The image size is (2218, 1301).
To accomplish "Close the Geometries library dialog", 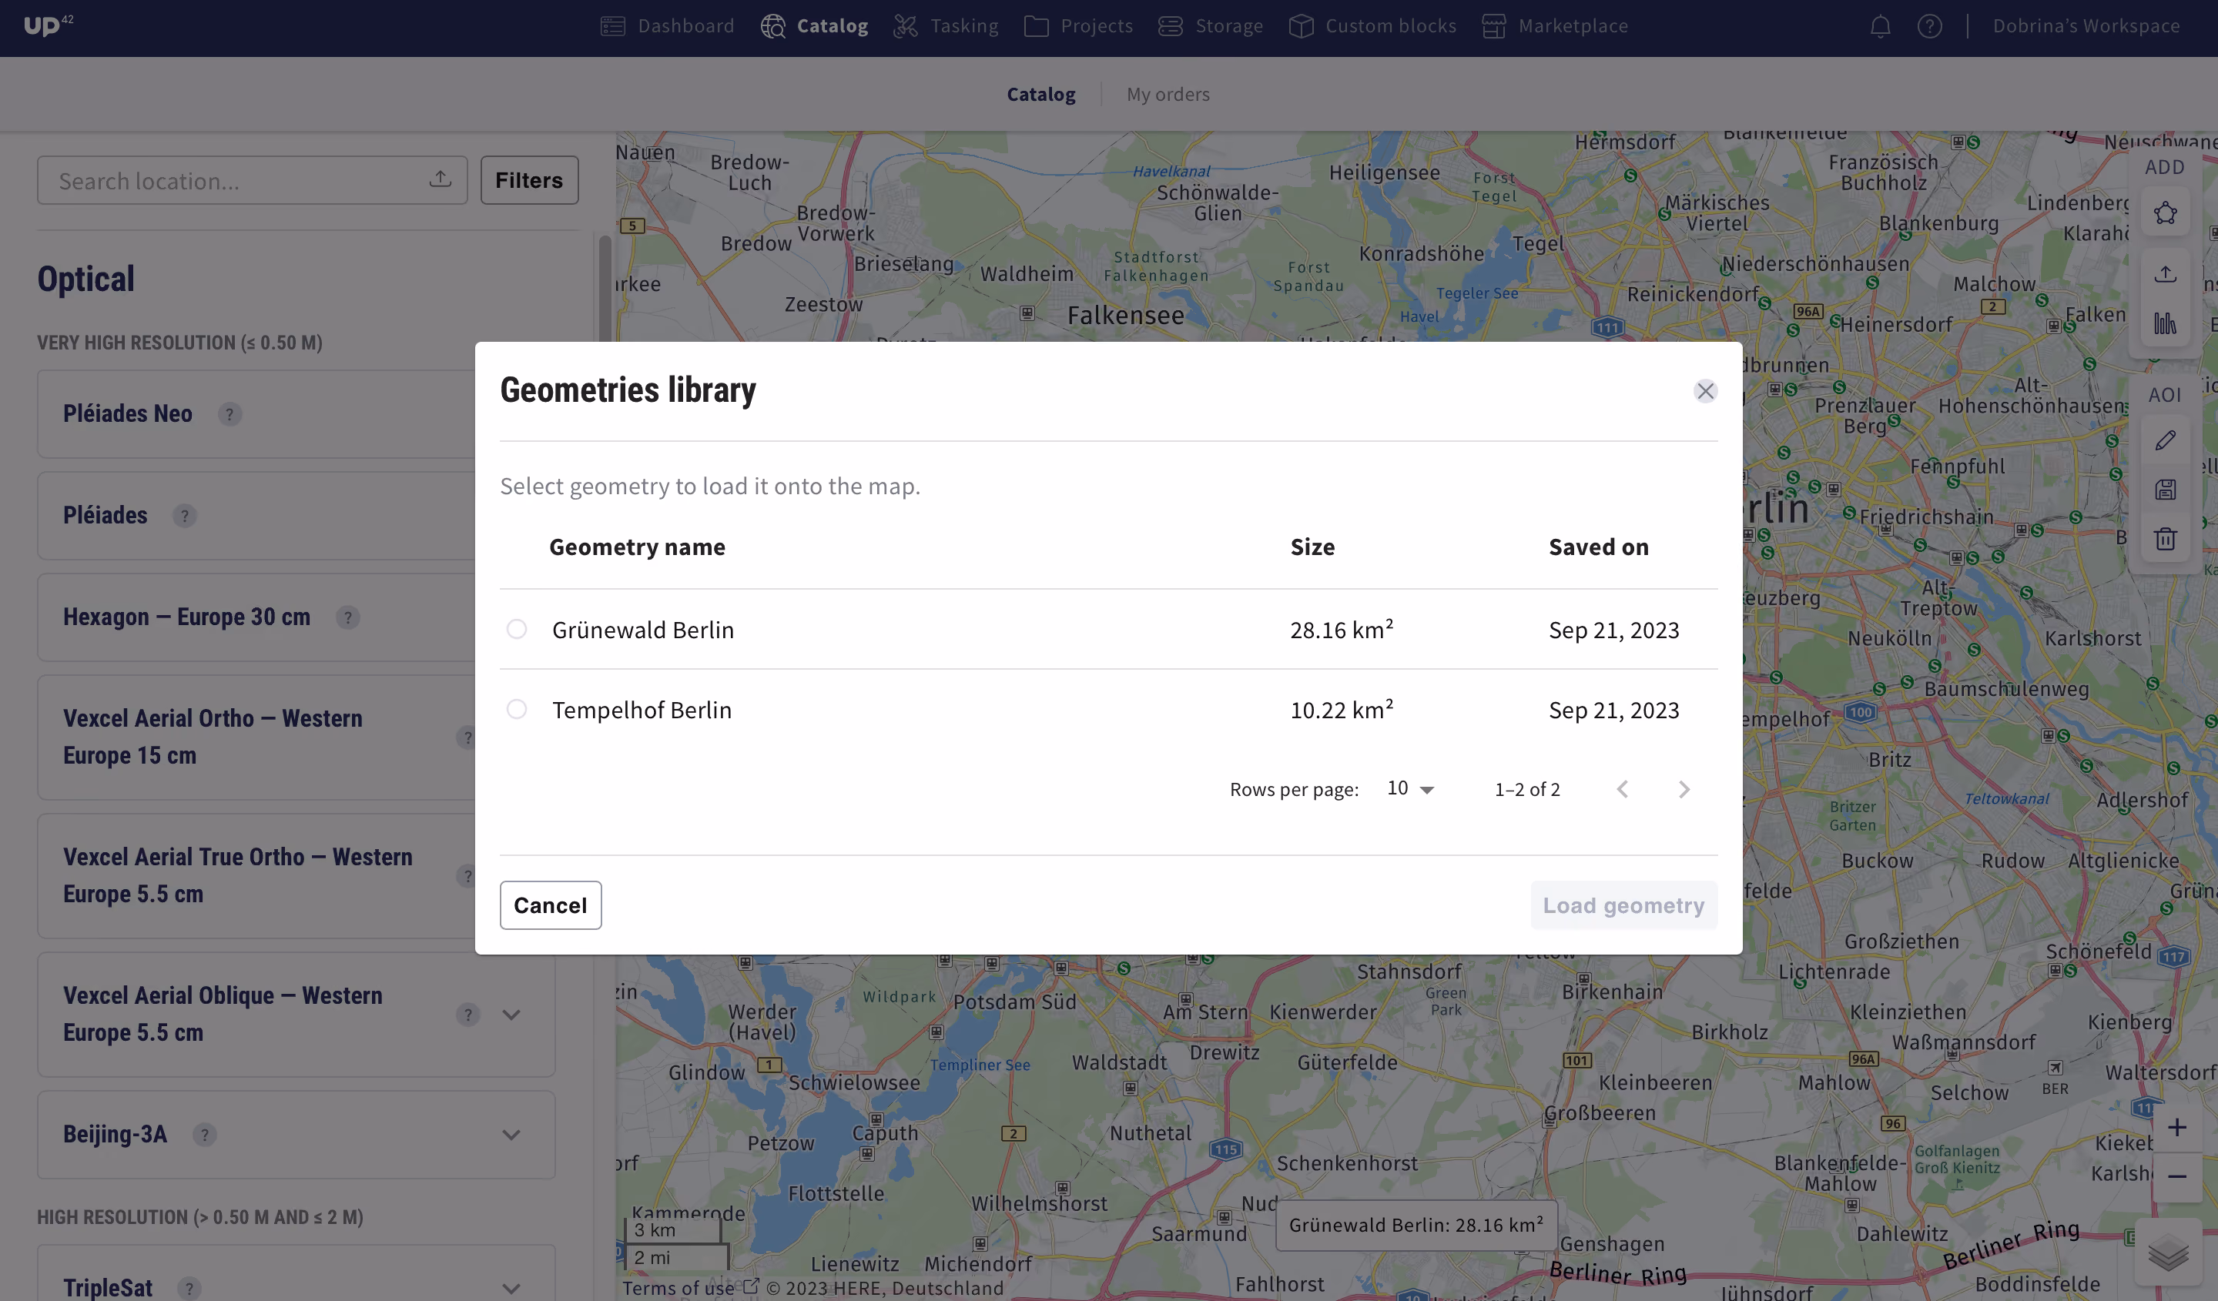I will (x=1705, y=390).
